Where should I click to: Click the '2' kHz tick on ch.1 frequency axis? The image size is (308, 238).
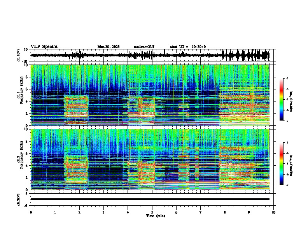click(x=27, y=113)
